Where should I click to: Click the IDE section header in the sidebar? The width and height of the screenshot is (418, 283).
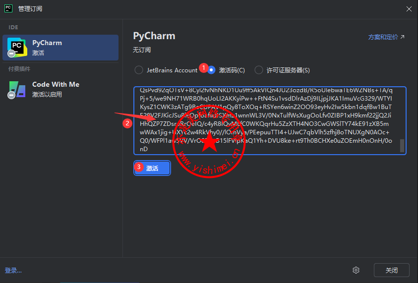[x=13, y=27]
